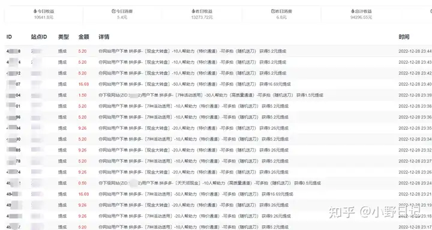
Task: Click amount 9.26 in the 23:32 row
Action: click(82, 150)
